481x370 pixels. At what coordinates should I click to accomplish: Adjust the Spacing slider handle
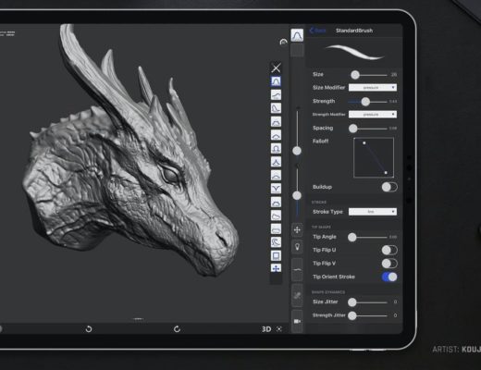tap(353, 129)
